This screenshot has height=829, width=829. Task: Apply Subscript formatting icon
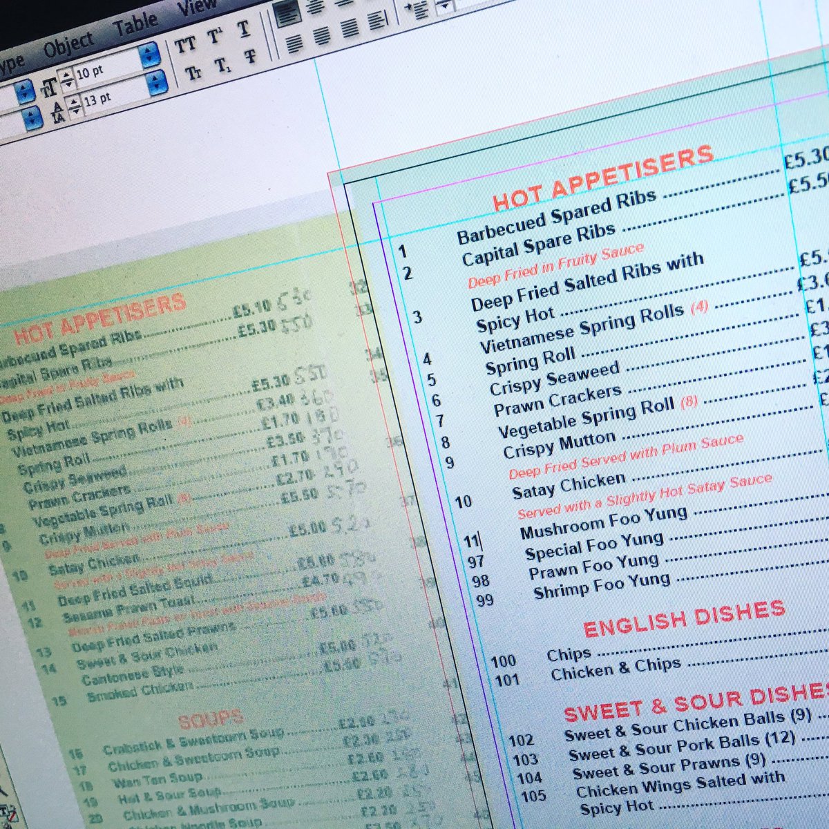tap(222, 65)
